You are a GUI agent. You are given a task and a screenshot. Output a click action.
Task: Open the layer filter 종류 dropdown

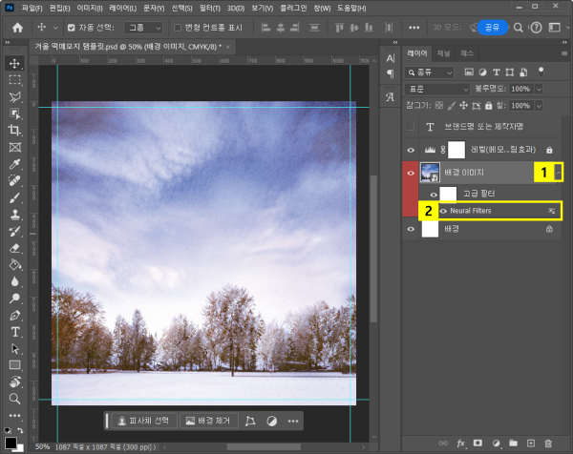coord(430,72)
